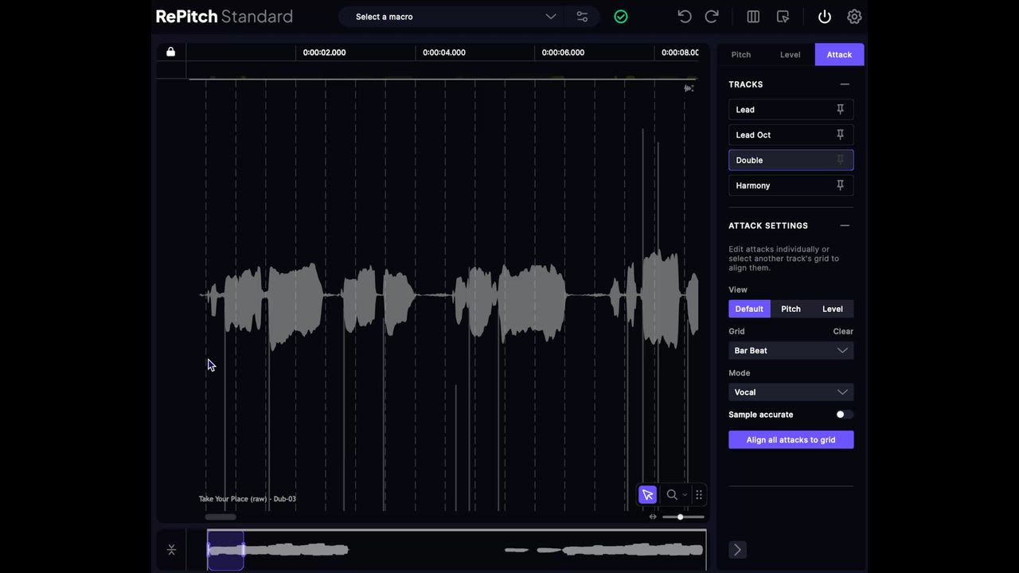Open the zoom tool options chevron

685,495
